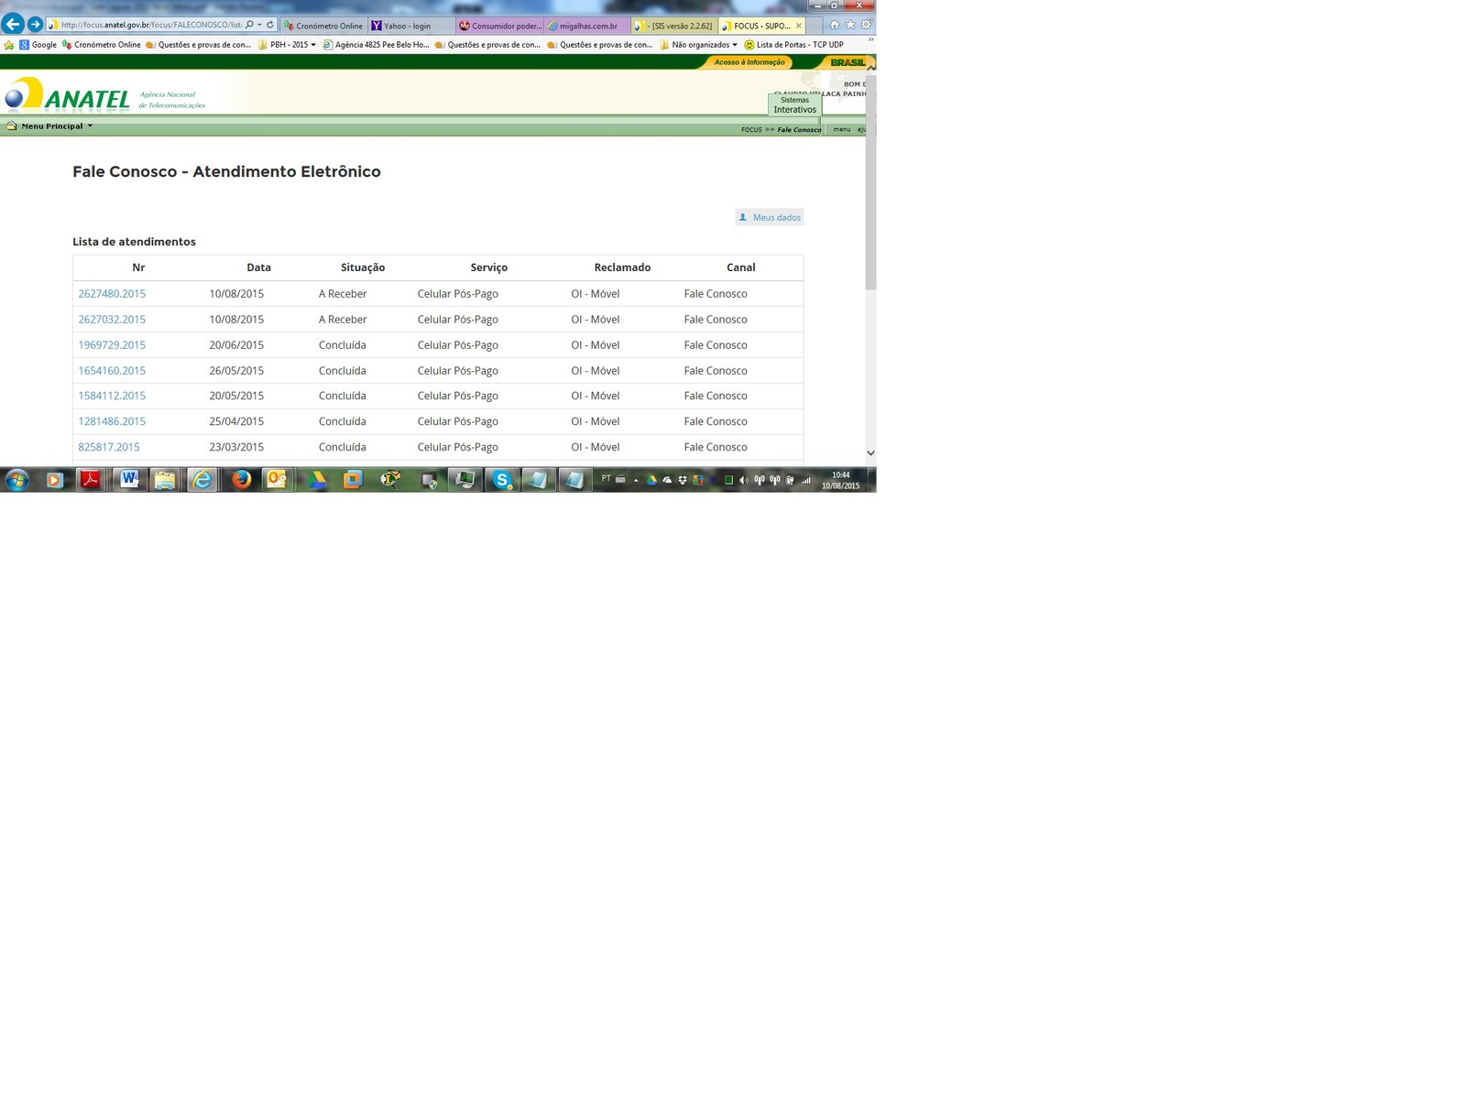Go back using the browser back arrow
The width and height of the screenshot is (1466, 1099).
[13, 25]
